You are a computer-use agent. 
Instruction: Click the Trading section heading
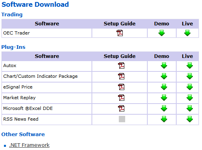[x=12, y=15]
